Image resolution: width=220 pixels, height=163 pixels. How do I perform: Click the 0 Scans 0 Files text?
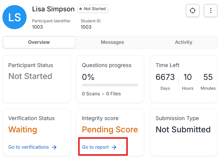(101, 94)
